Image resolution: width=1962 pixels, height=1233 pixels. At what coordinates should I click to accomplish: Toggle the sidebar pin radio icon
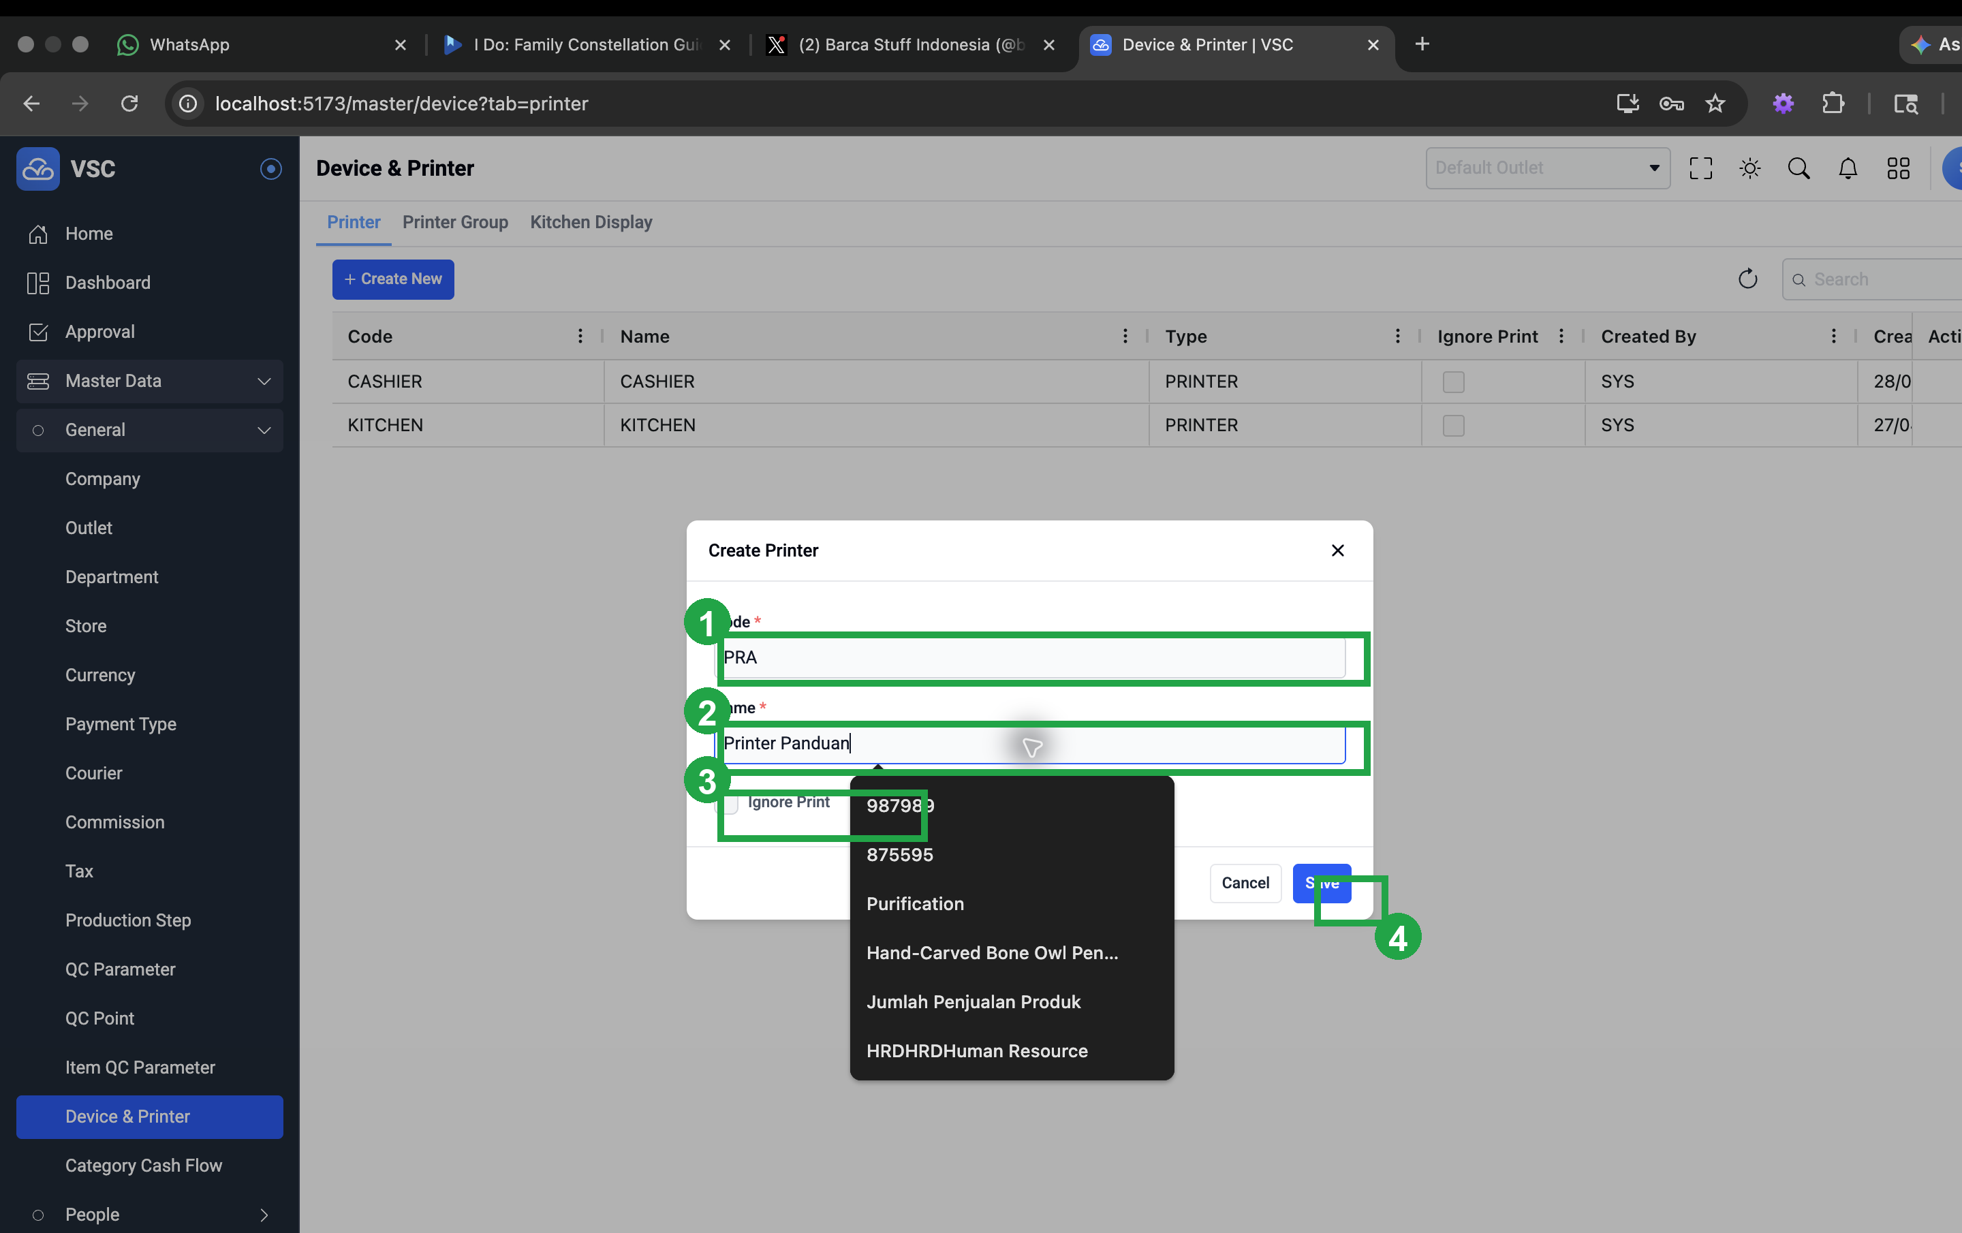coord(270,169)
